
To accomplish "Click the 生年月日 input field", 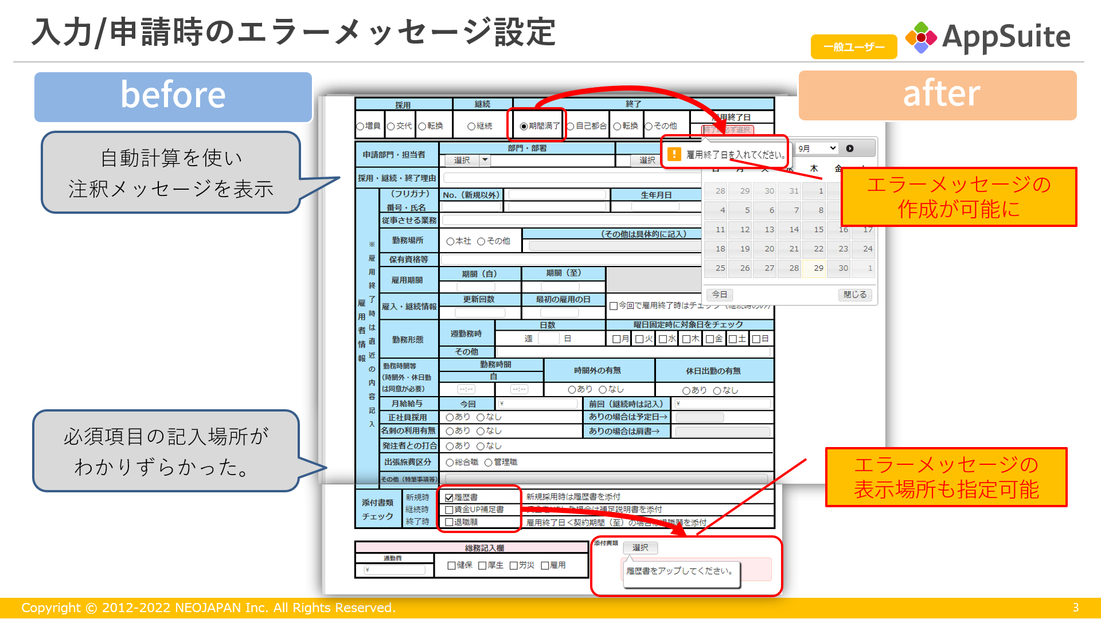I will [x=655, y=207].
